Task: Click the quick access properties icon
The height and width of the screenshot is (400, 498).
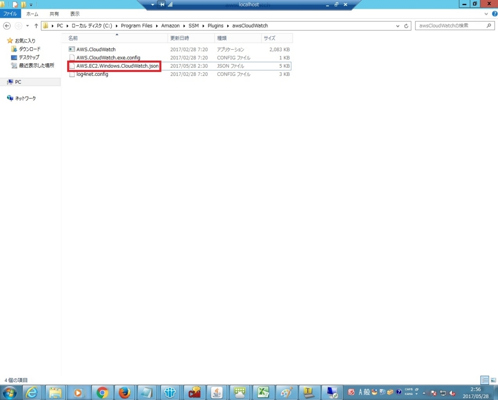Action: coord(15,4)
